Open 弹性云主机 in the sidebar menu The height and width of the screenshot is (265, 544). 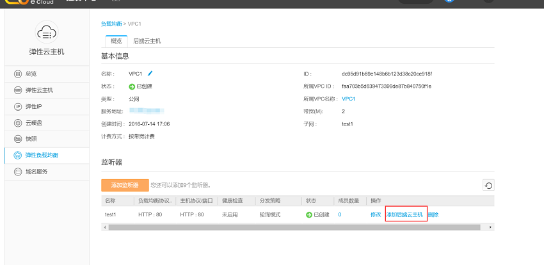pos(38,90)
